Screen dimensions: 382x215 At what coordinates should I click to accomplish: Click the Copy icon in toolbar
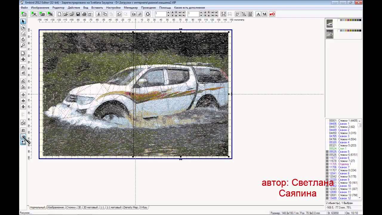105,14
